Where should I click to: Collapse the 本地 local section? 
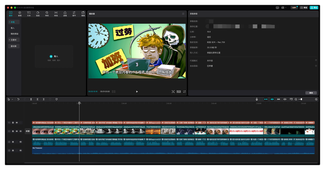(14, 22)
